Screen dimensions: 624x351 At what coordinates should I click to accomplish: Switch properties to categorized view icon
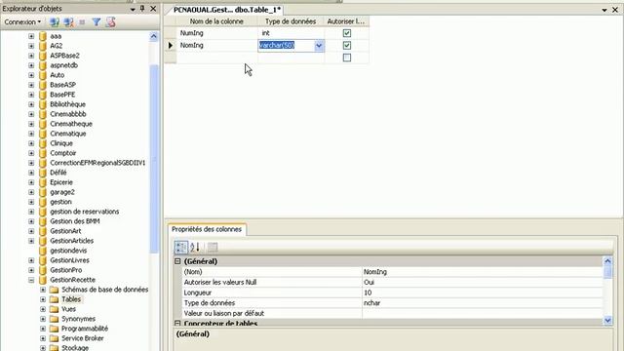click(181, 247)
